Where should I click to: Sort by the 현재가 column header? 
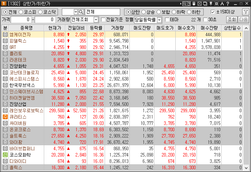55,28
